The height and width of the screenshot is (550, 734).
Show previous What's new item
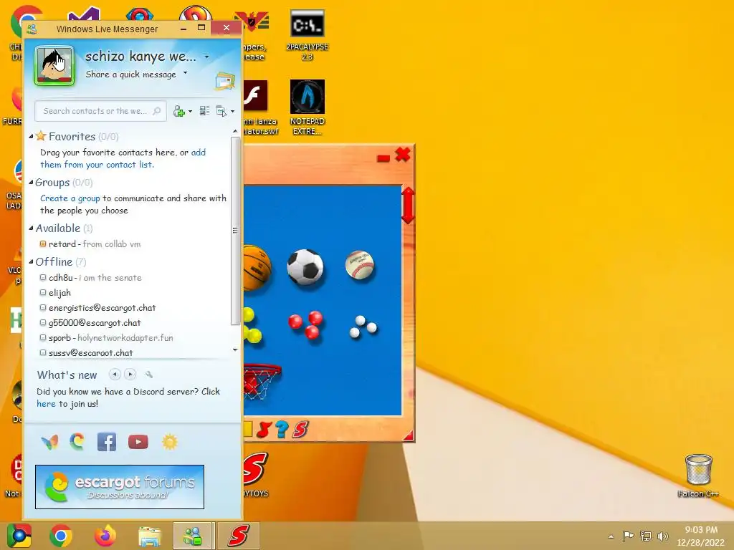tap(115, 374)
